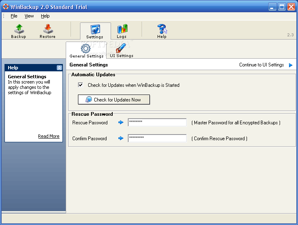
Task: Switch to the General Settings sub-tab
Action: pyautogui.click(x=86, y=51)
